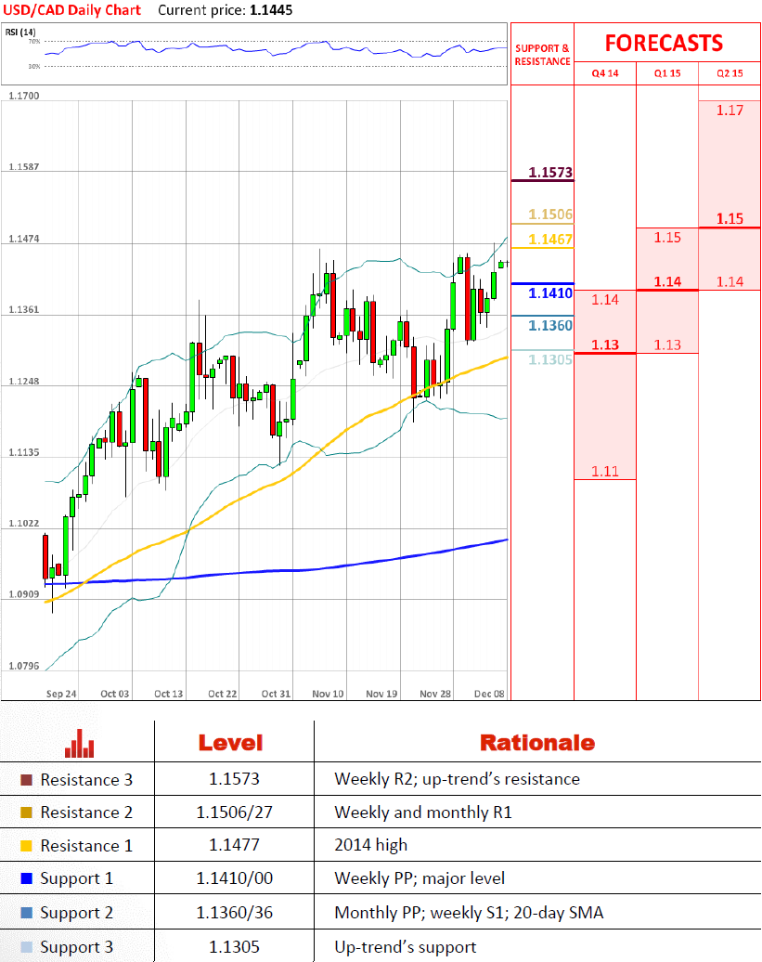The height and width of the screenshot is (962, 762).
Task: Click the Support 3 row label
Action: (x=77, y=947)
